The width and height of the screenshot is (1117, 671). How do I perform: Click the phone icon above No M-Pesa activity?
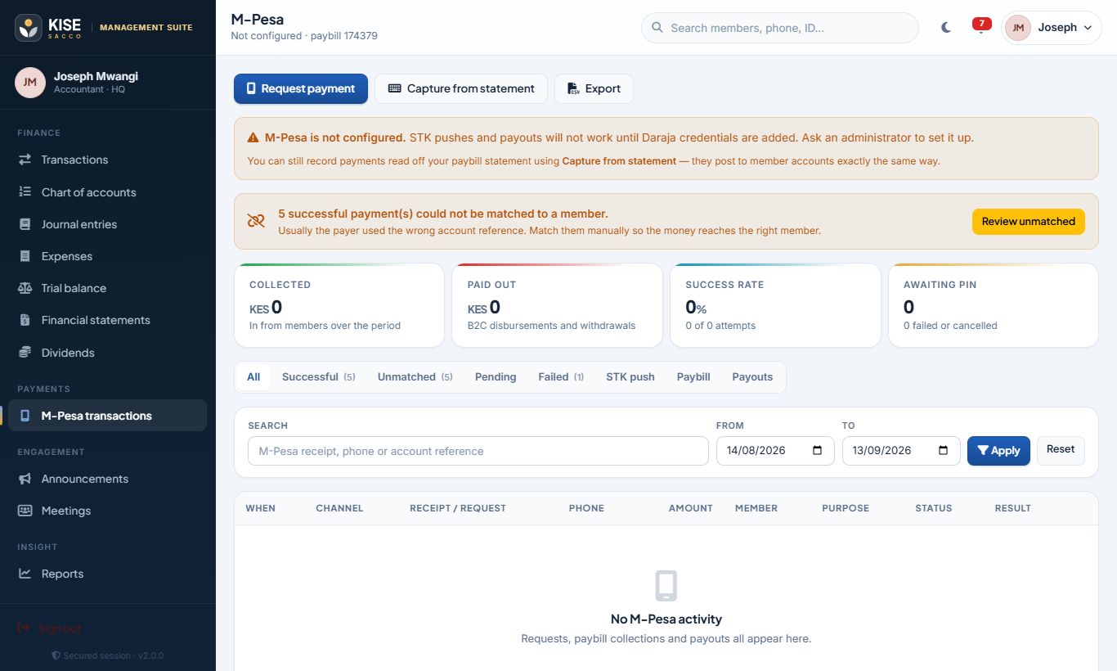pos(666,586)
